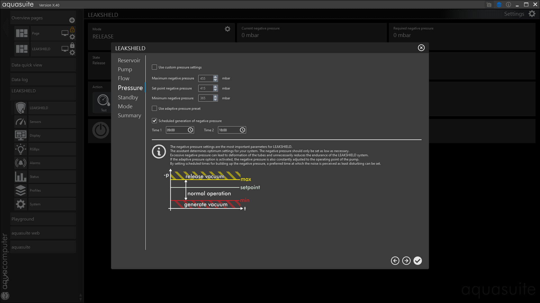
Task: Open Profiles layers icon
Action: (21, 190)
